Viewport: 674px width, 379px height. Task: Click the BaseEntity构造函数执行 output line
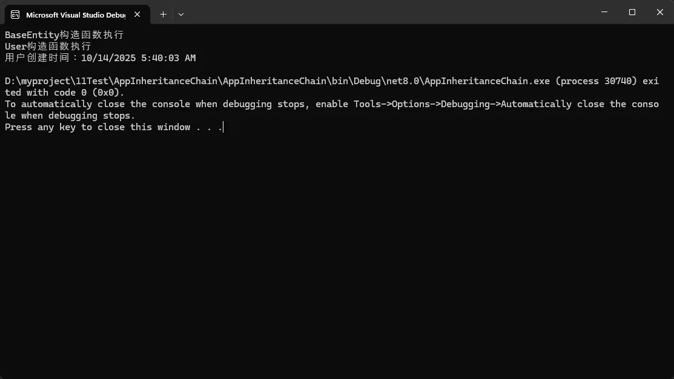pyautogui.click(x=64, y=35)
